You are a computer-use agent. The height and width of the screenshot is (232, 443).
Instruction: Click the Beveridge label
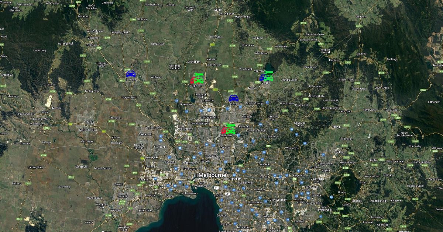pos(216,37)
